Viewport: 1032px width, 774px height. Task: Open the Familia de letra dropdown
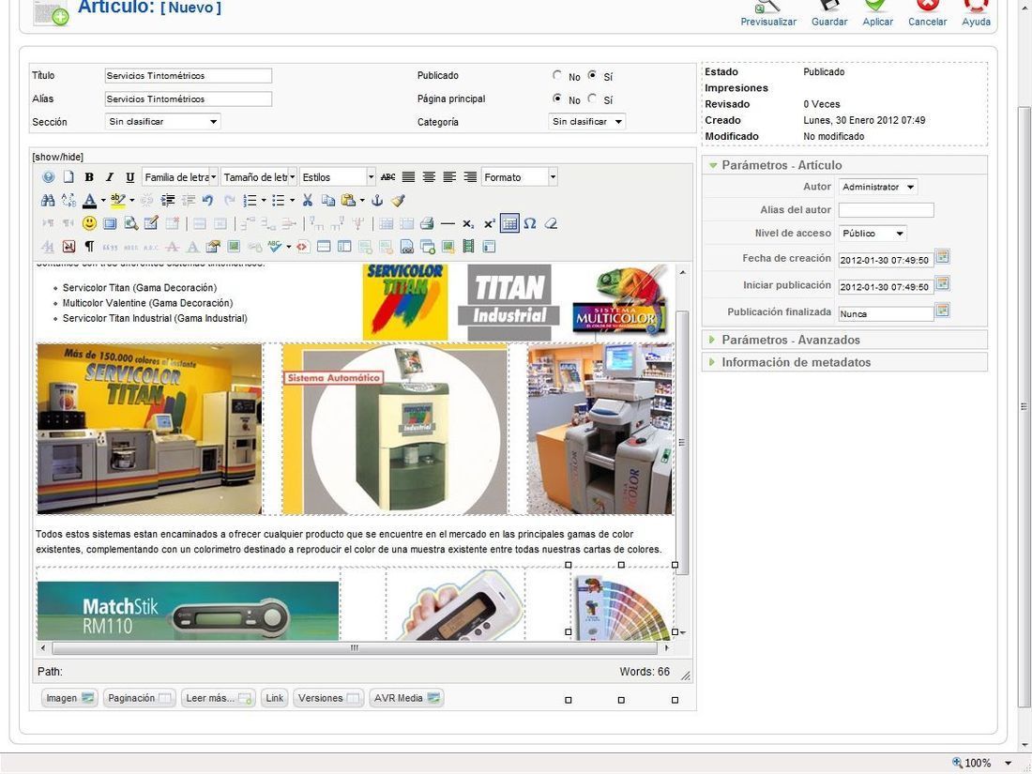point(180,177)
